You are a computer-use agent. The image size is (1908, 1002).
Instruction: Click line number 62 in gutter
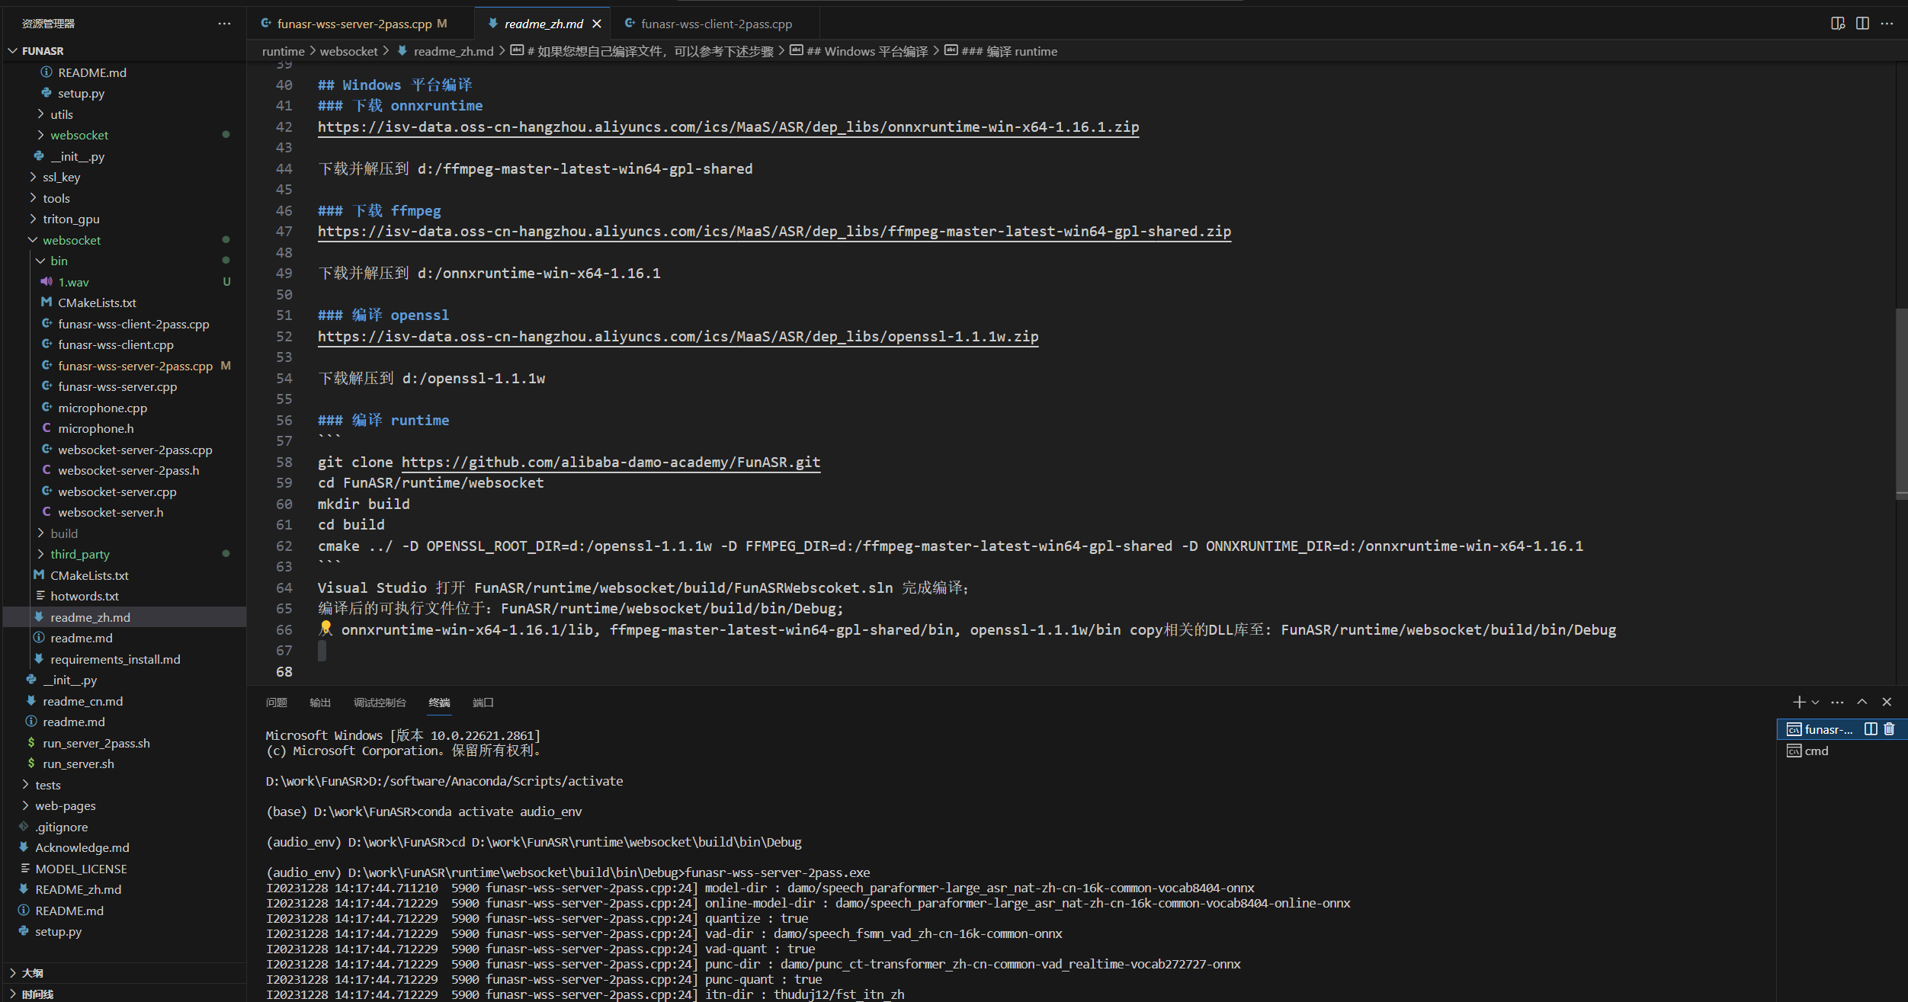pos(284,546)
